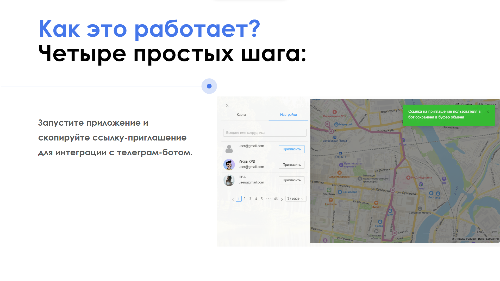Select page 5 in pagination controls
500x281 pixels.
pyautogui.click(x=262, y=199)
